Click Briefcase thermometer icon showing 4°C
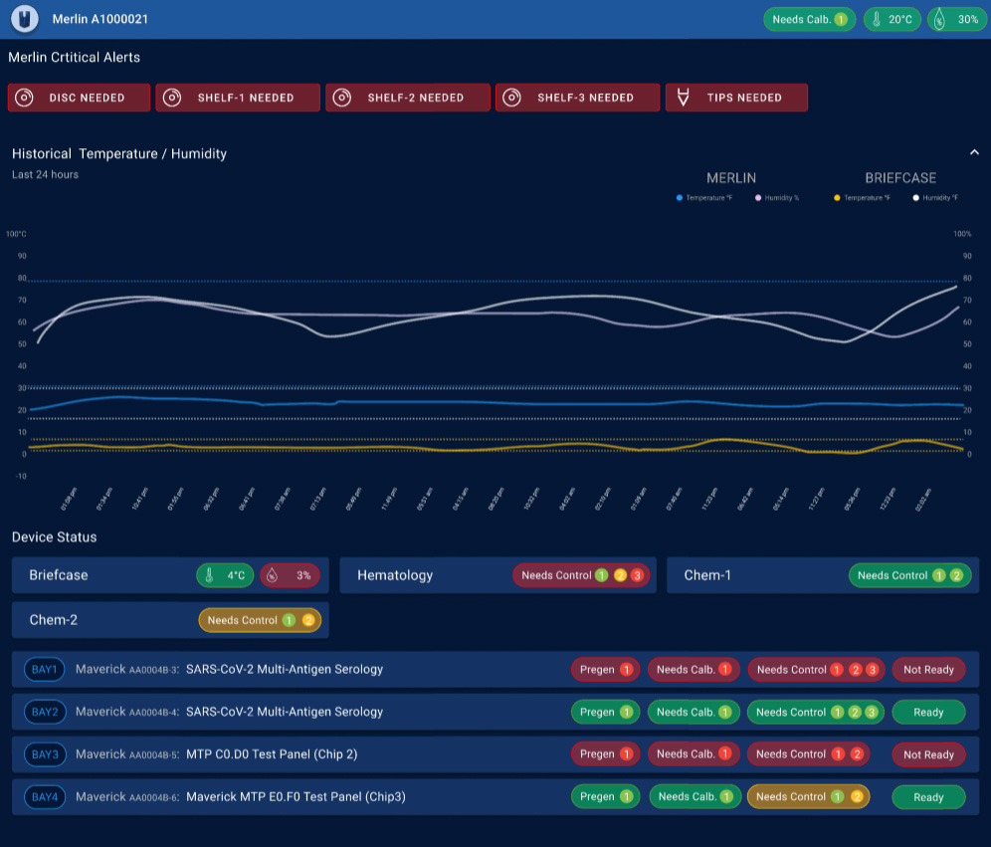991x847 pixels. tap(210, 575)
